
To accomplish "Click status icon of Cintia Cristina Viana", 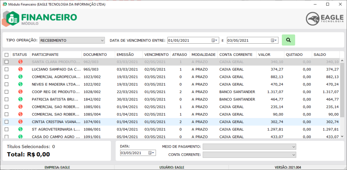I will (20, 122).
